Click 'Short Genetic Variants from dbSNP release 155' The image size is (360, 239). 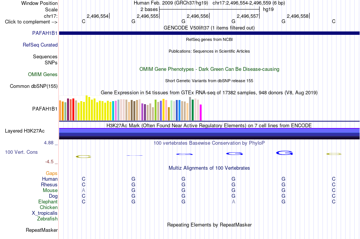pos(209,81)
